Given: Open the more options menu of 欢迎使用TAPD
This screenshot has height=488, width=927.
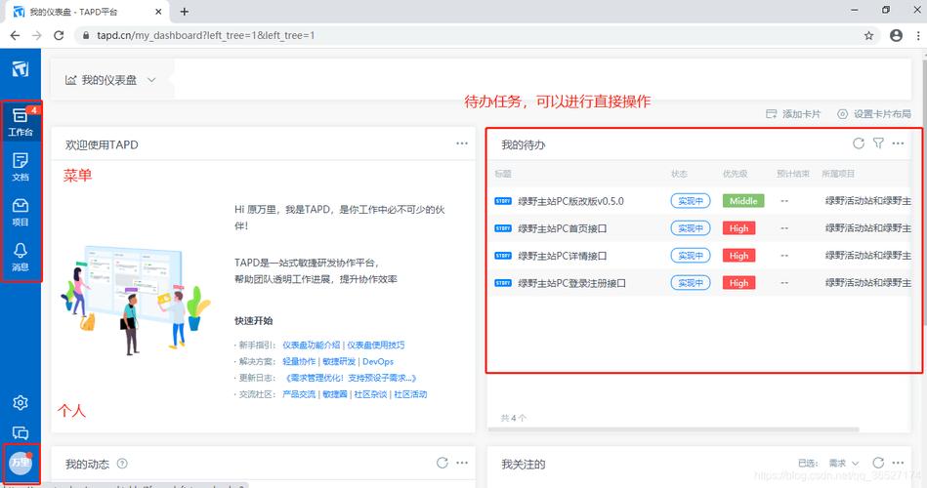Looking at the screenshot, I should click(x=462, y=143).
